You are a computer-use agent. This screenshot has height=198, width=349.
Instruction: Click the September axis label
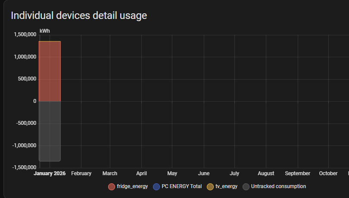coord(297,173)
